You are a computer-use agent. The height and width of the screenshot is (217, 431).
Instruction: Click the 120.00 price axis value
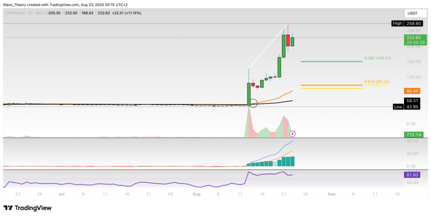click(414, 77)
